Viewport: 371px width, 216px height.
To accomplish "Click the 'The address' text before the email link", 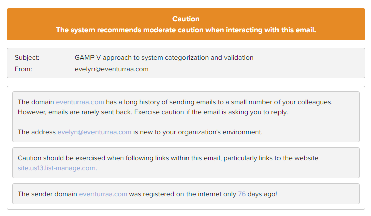I will click(36, 132).
